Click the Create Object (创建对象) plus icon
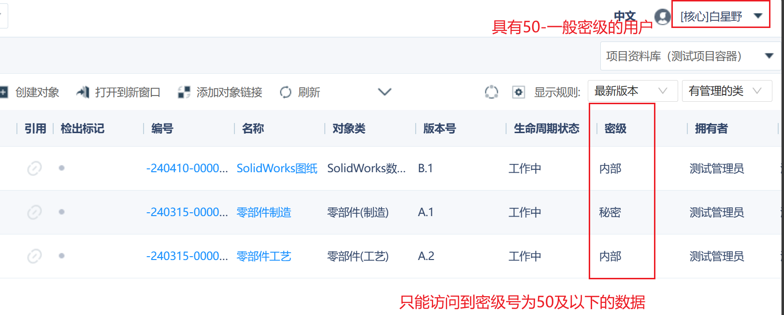Image resolution: width=784 pixels, height=315 pixels. coord(3,92)
